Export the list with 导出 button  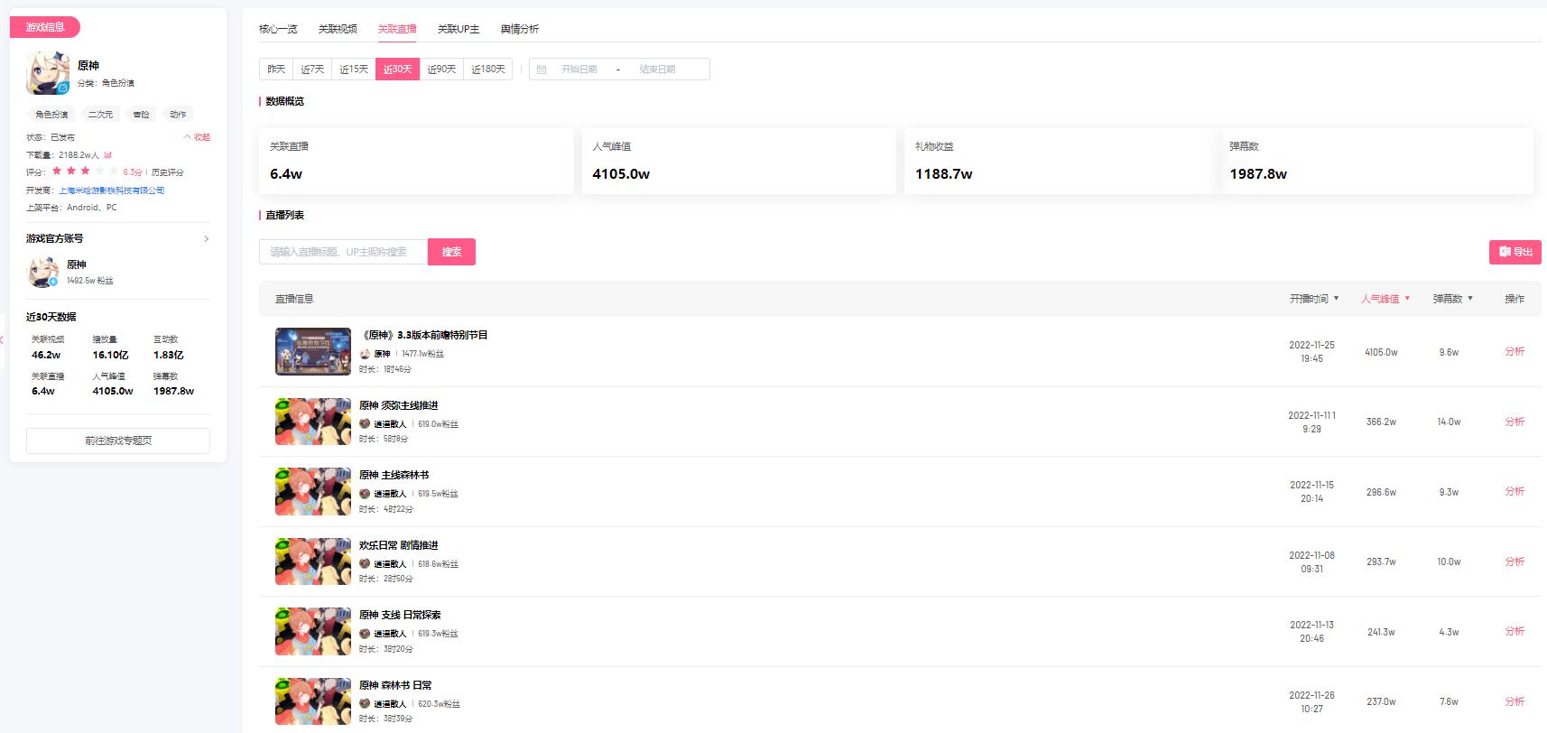point(1515,252)
